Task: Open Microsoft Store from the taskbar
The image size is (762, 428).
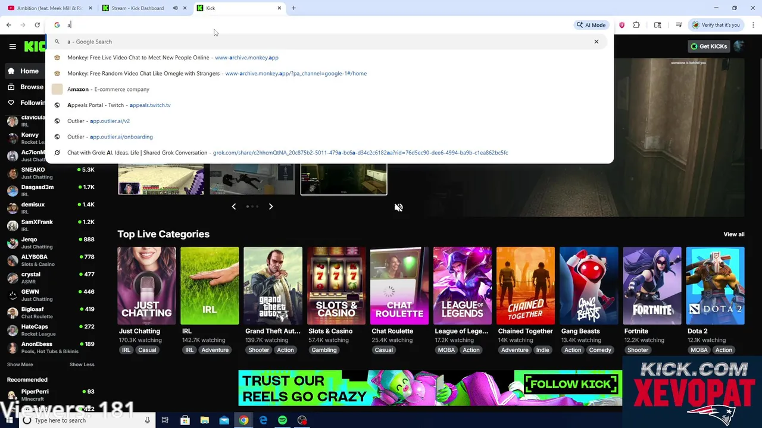Action: [x=185, y=420]
